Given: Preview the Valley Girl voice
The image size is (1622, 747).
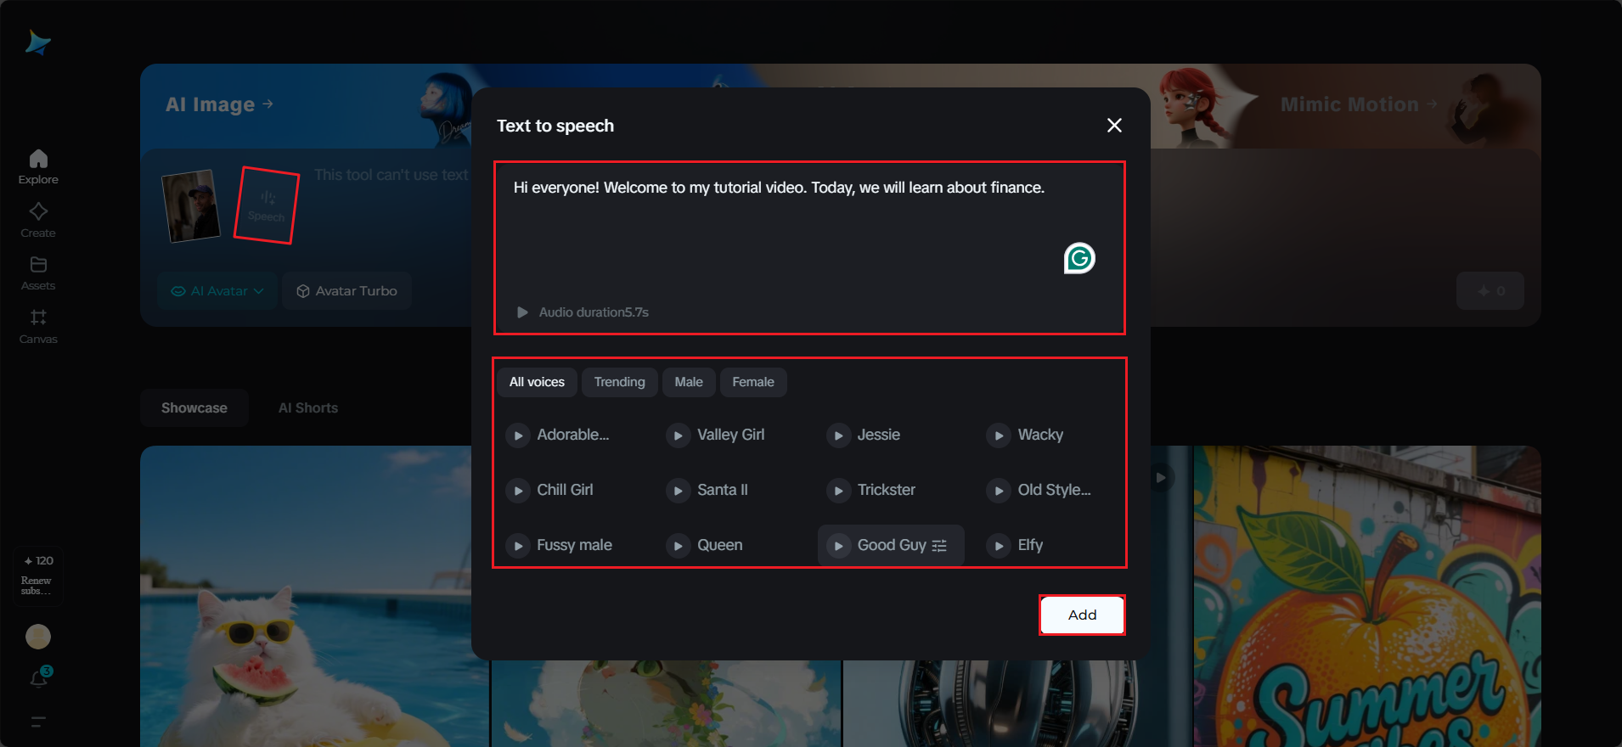Looking at the screenshot, I should (678, 435).
